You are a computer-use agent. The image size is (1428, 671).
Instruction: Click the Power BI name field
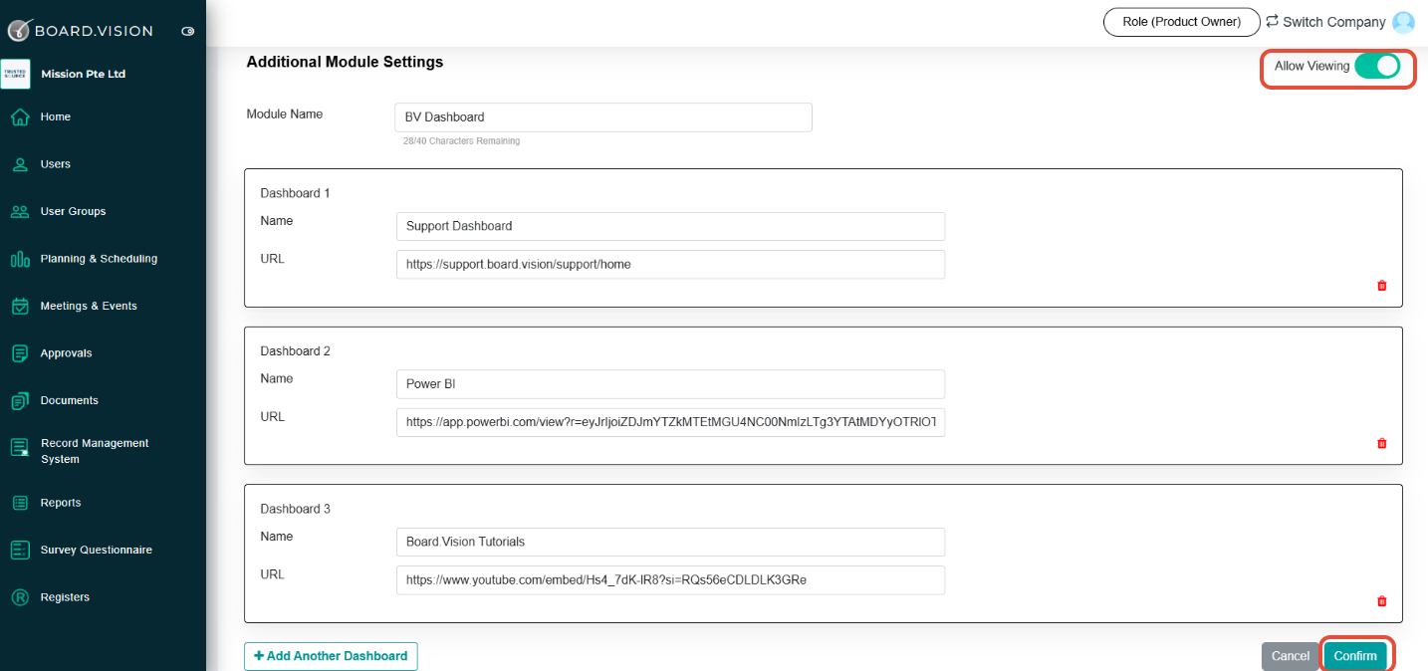[670, 384]
